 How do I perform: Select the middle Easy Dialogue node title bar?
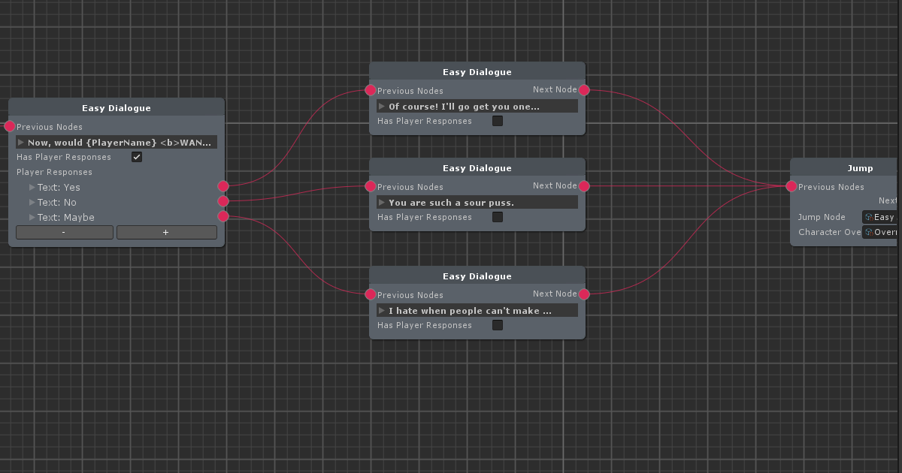(x=477, y=167)
